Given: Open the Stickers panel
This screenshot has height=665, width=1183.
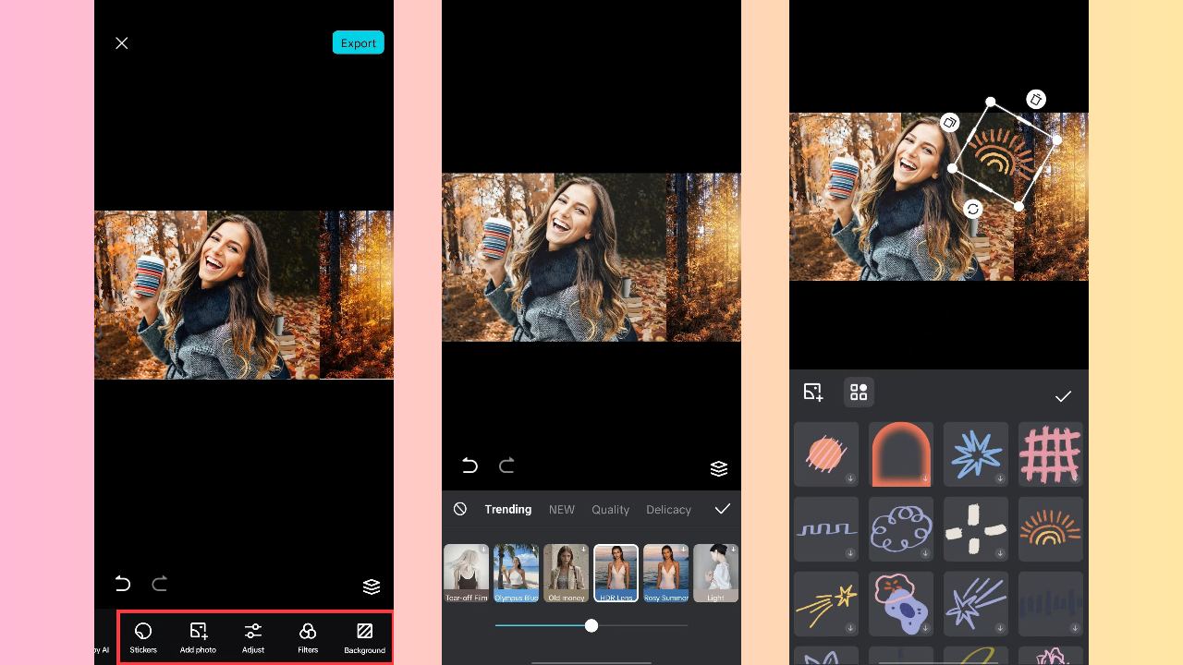Looking at the screenshot, I should 142,637.
